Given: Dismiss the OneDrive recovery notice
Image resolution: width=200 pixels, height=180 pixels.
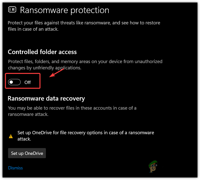Looking at the screenshot, I should 15,168.
